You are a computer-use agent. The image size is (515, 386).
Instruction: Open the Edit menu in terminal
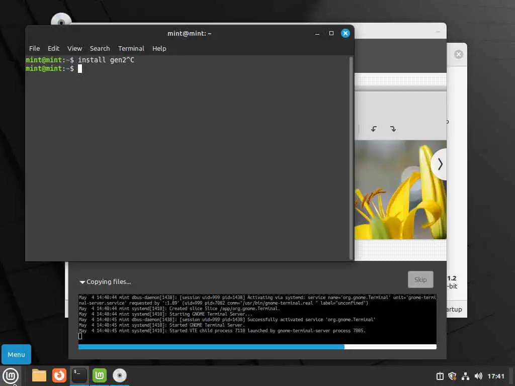[x=53, y=49]
